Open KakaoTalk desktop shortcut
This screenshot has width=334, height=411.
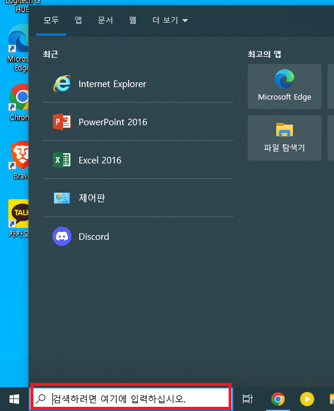click(x=18, y=218)
